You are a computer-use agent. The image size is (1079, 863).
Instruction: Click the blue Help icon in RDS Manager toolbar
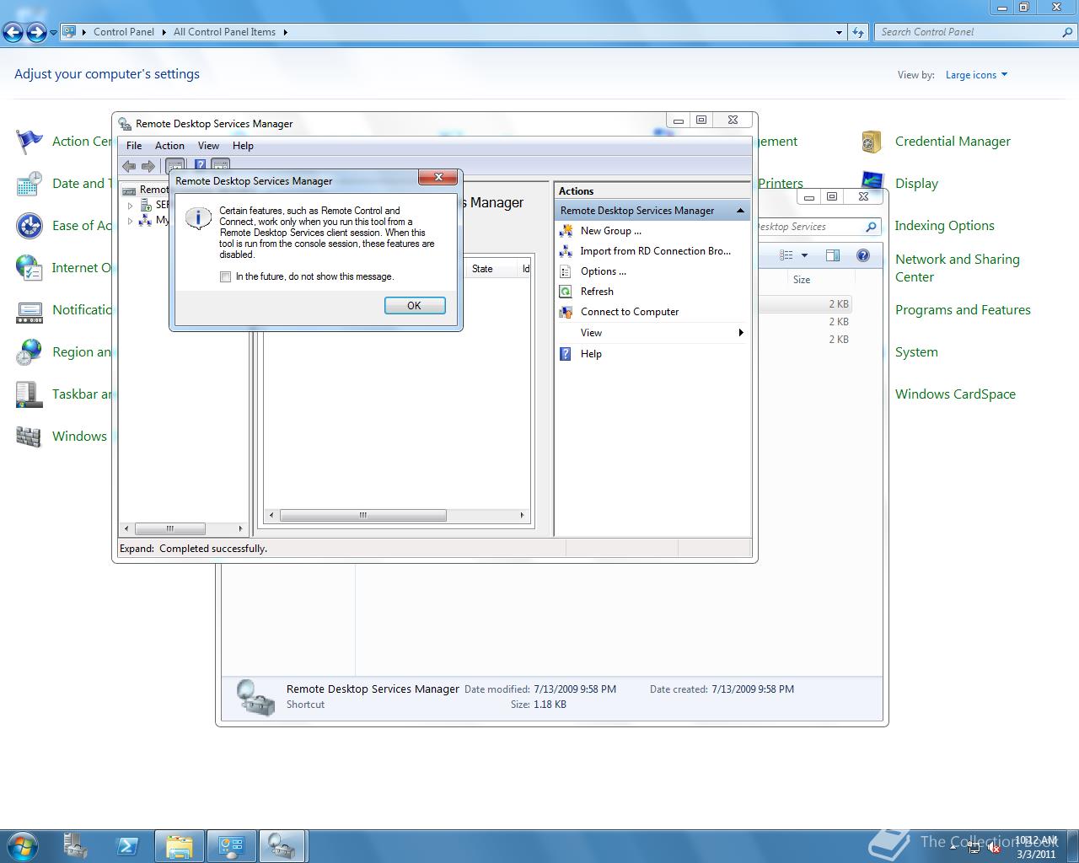pyautogui.click(x=201, y=166)
